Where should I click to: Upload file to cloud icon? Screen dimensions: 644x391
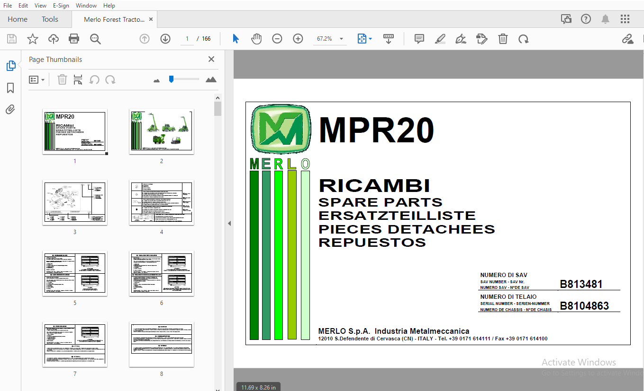click(x=54, y=39)
